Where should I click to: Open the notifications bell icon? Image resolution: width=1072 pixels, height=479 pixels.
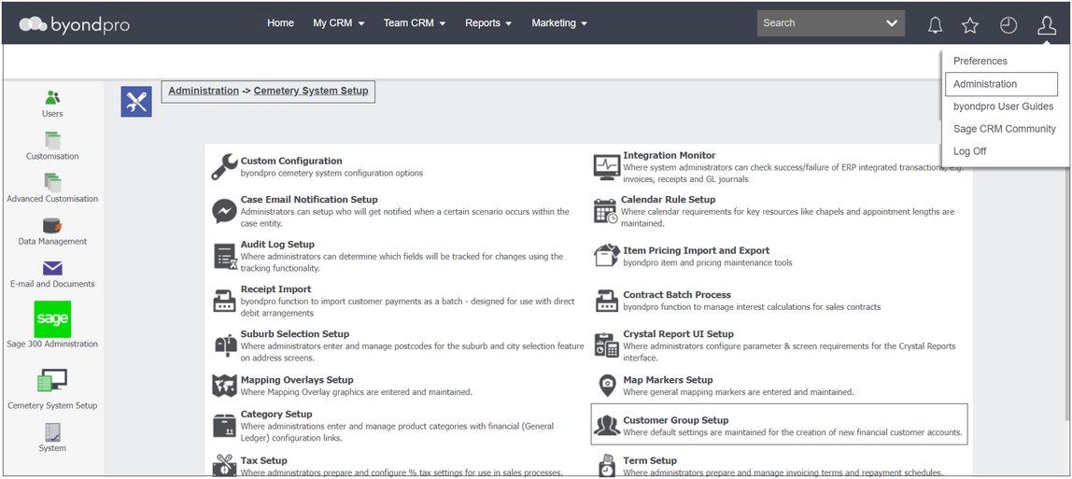(x=935, y=25)
